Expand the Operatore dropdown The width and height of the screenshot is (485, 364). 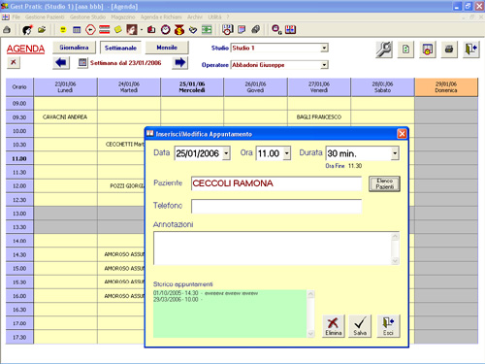[x=324, y=65]
